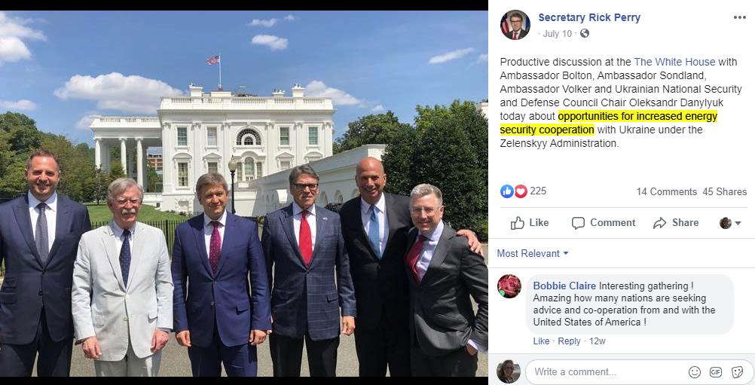
Task: Open the emoji picker in comment box
Action: coord(694,372)
